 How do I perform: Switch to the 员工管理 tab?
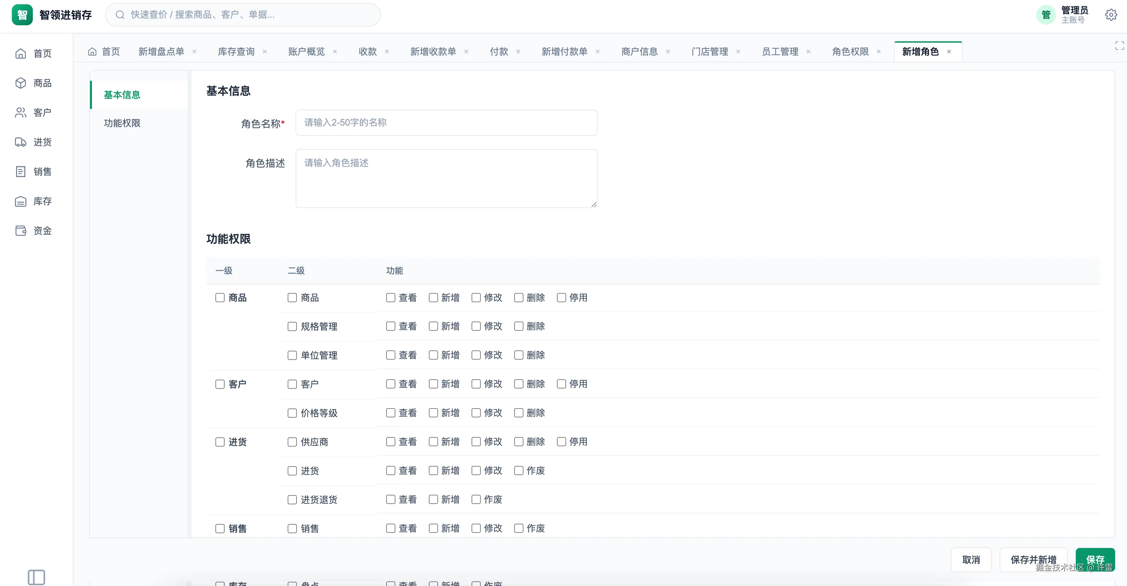[780, 52]
